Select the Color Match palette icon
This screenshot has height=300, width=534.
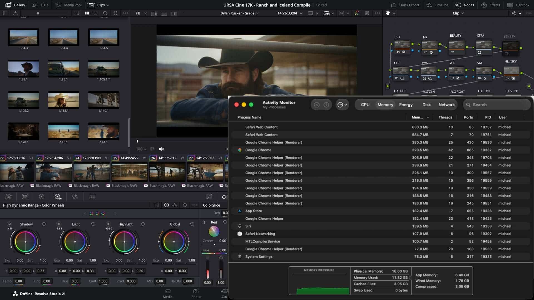click(x=25, y=197)
